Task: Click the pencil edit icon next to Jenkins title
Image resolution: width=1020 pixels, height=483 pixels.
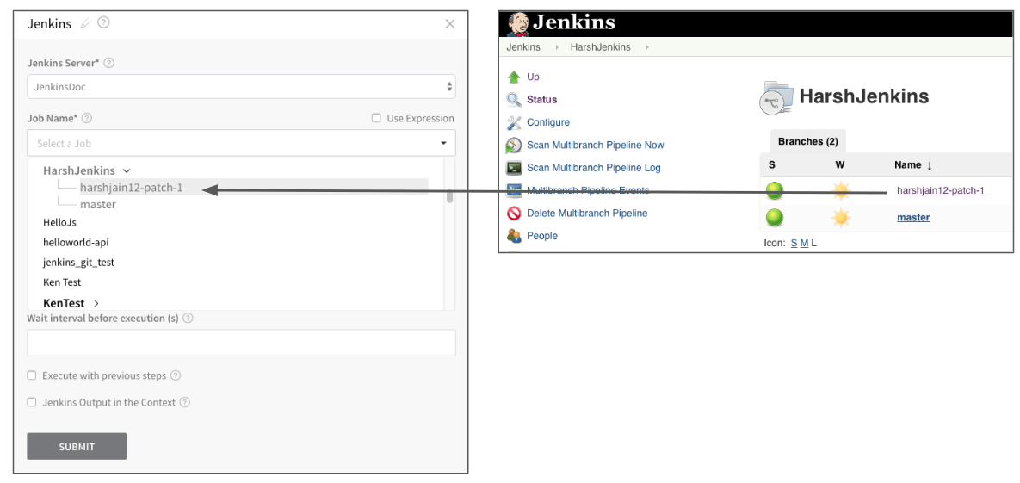Action: click(85, 23)
